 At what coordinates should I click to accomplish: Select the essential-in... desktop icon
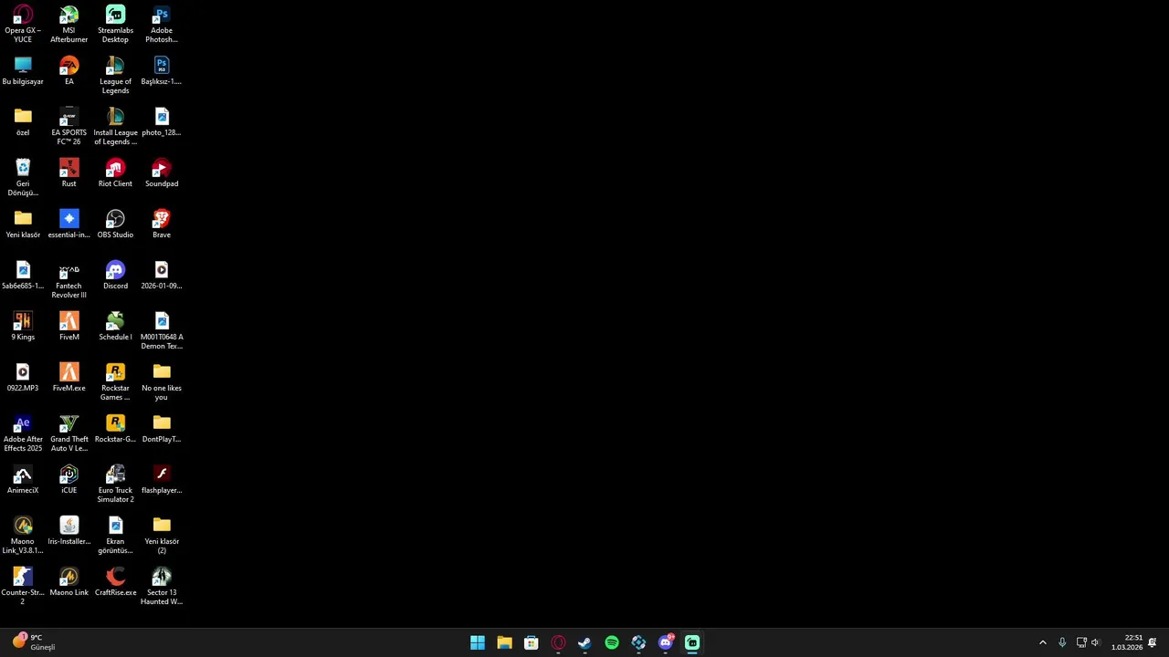click(69, 224)
